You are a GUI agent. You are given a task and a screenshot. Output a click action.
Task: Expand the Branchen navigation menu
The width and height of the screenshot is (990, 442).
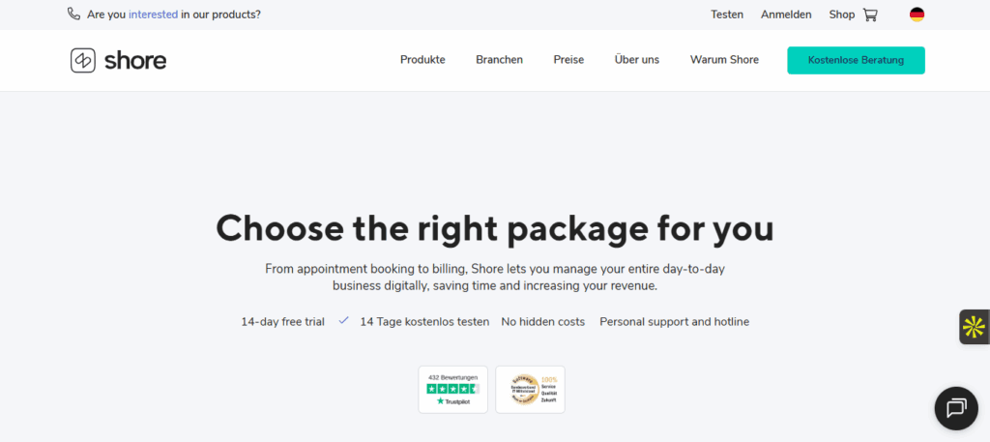[x=499, y=60]
